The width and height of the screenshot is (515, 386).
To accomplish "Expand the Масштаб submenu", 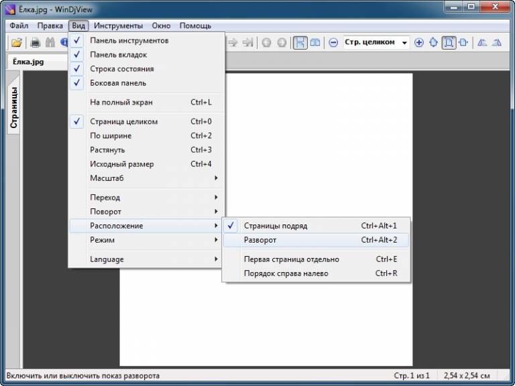I will [x=146, y=178].
